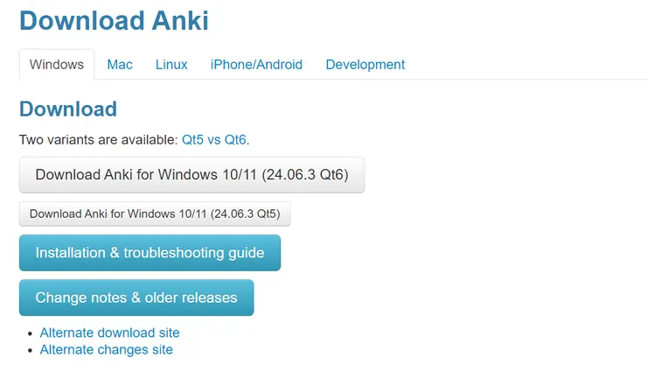Visit the Alternate download site link
Viewport: 647px width, 371px height.
109,332
